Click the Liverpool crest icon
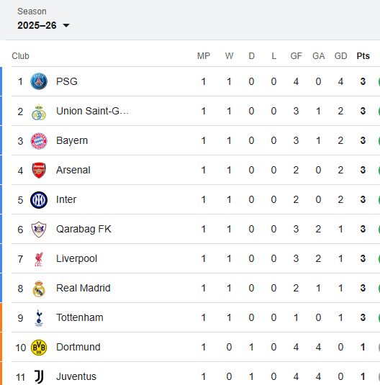The height and width of the screenshot is (385, 380). pyautogui.click(x=39, y=259)
